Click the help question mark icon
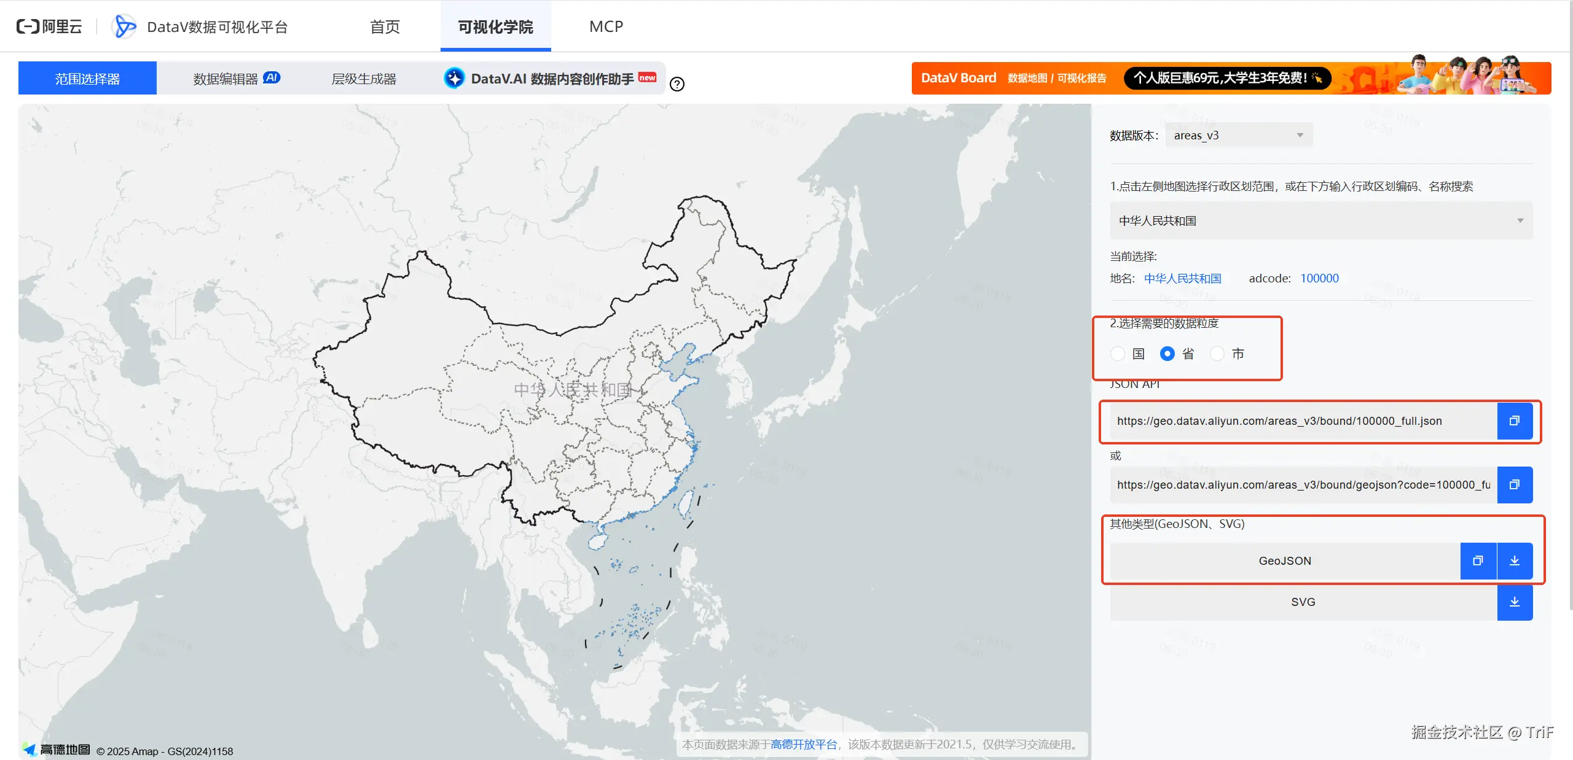 click(x=677, y=84)
